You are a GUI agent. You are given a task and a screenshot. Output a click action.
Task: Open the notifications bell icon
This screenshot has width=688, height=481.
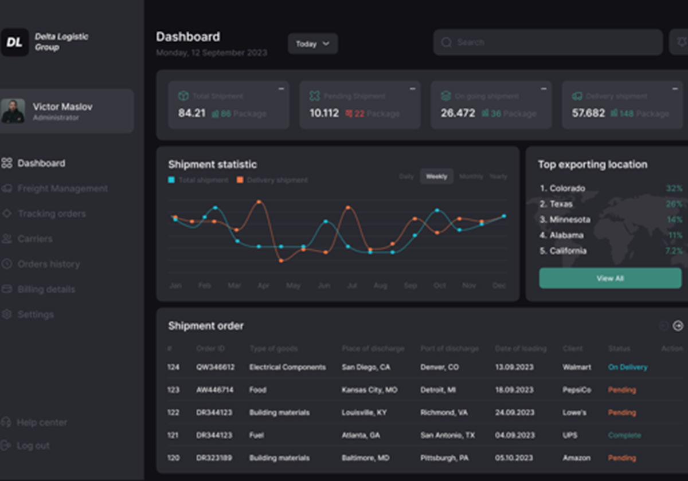(x=681, y=42)
